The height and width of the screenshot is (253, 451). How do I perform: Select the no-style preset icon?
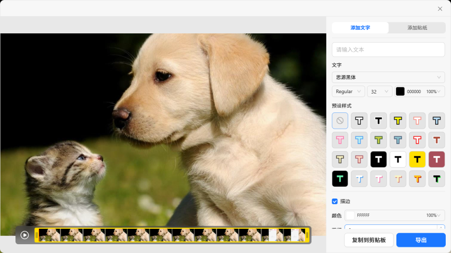tap(340, 121)
